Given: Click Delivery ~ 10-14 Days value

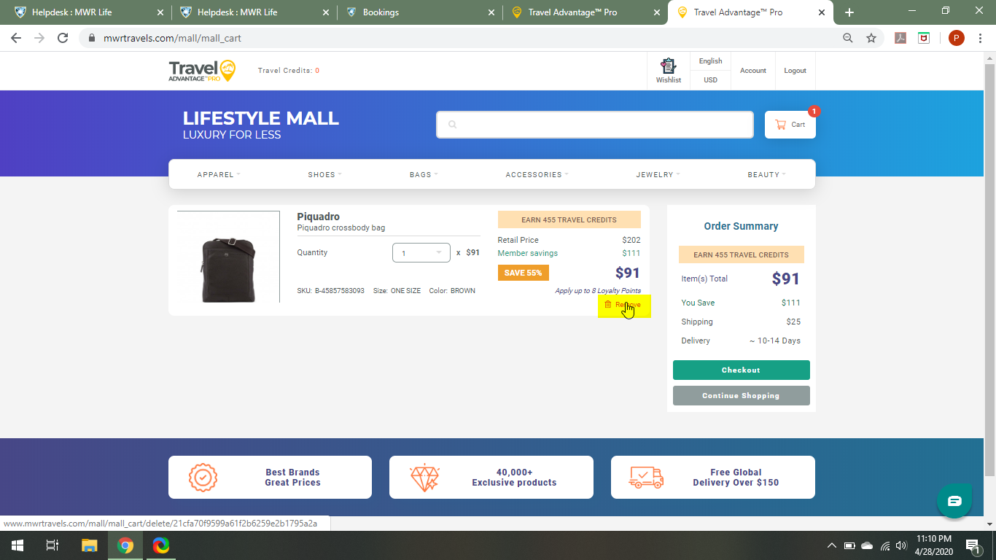Looking at the screenshot, I should point(774,341).
